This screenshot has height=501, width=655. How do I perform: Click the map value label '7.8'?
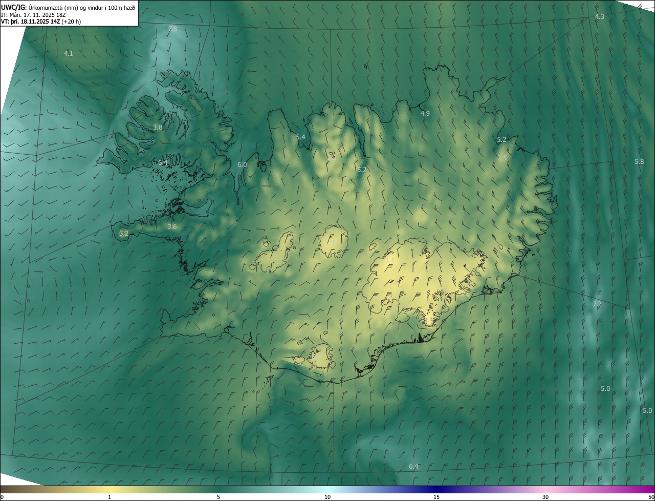pos(172,29)
